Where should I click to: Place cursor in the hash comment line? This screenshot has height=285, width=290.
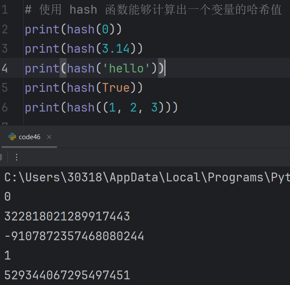pos(154,10)
